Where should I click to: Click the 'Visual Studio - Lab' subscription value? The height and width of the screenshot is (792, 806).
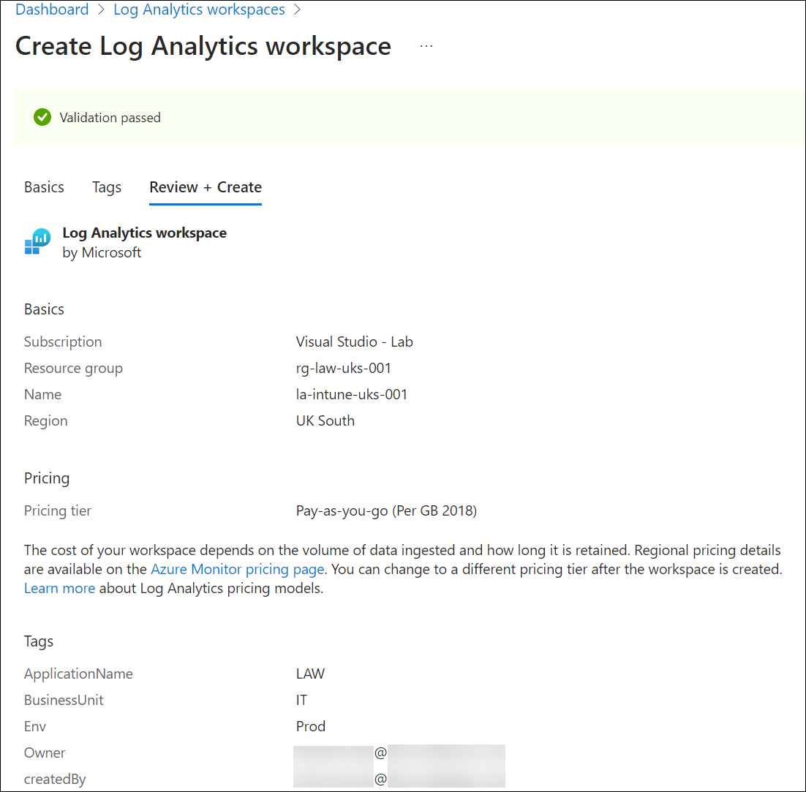[x=354, y=342]
